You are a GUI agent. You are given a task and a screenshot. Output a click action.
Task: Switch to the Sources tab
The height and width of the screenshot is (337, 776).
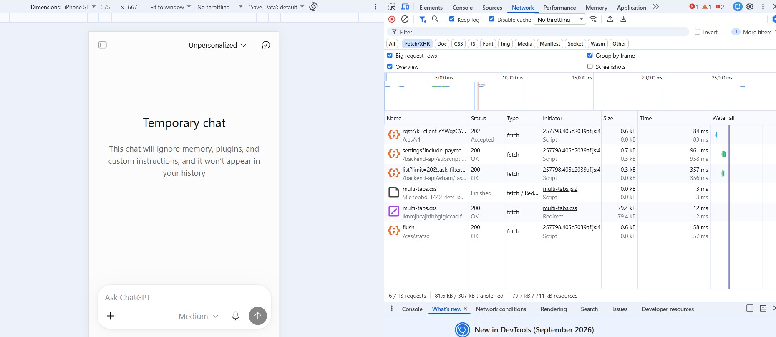click(492, 8)
